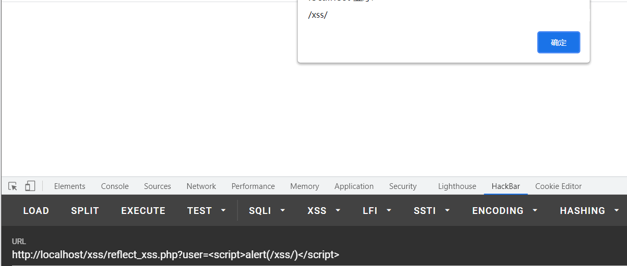
Task: Expand the SQLI payload dropdown
Action: (267, 211)
